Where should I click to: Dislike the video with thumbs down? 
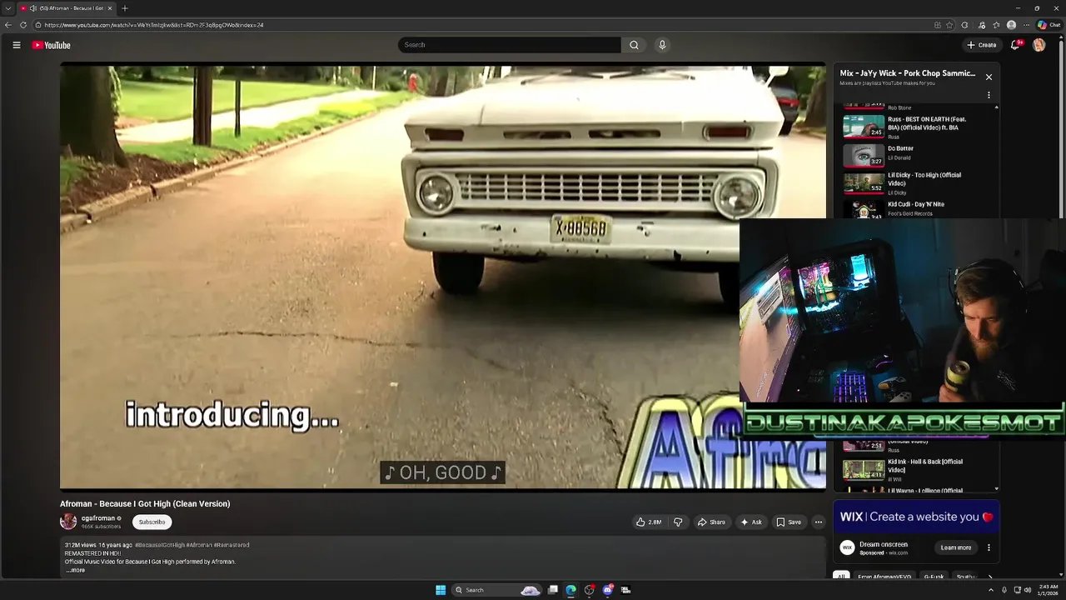[x=678, y=522]
